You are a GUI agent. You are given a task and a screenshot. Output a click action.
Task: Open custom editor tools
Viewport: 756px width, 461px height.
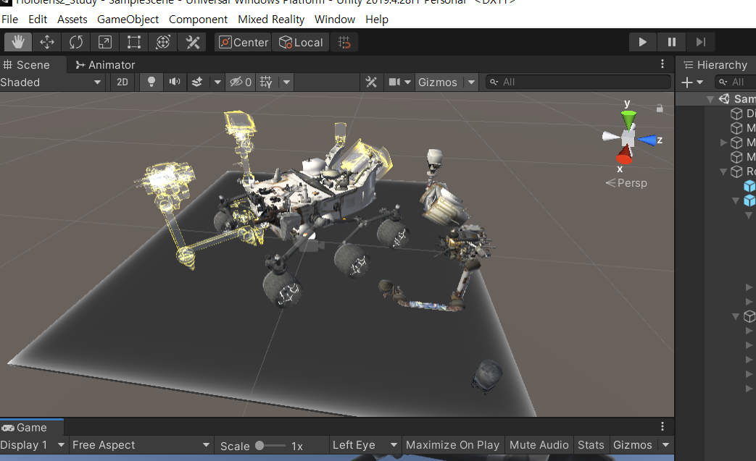192,43
